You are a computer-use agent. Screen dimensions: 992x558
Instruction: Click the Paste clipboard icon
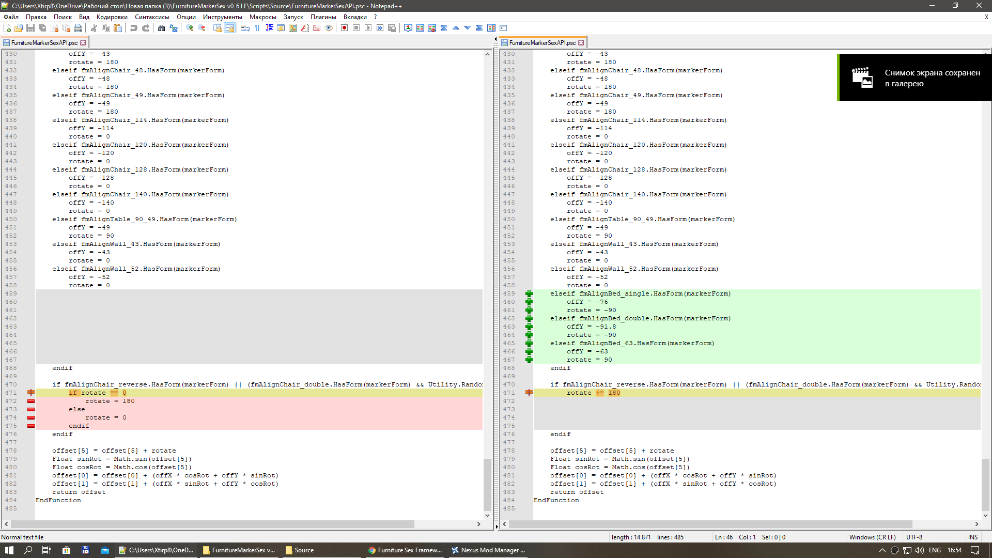(118, 28)
